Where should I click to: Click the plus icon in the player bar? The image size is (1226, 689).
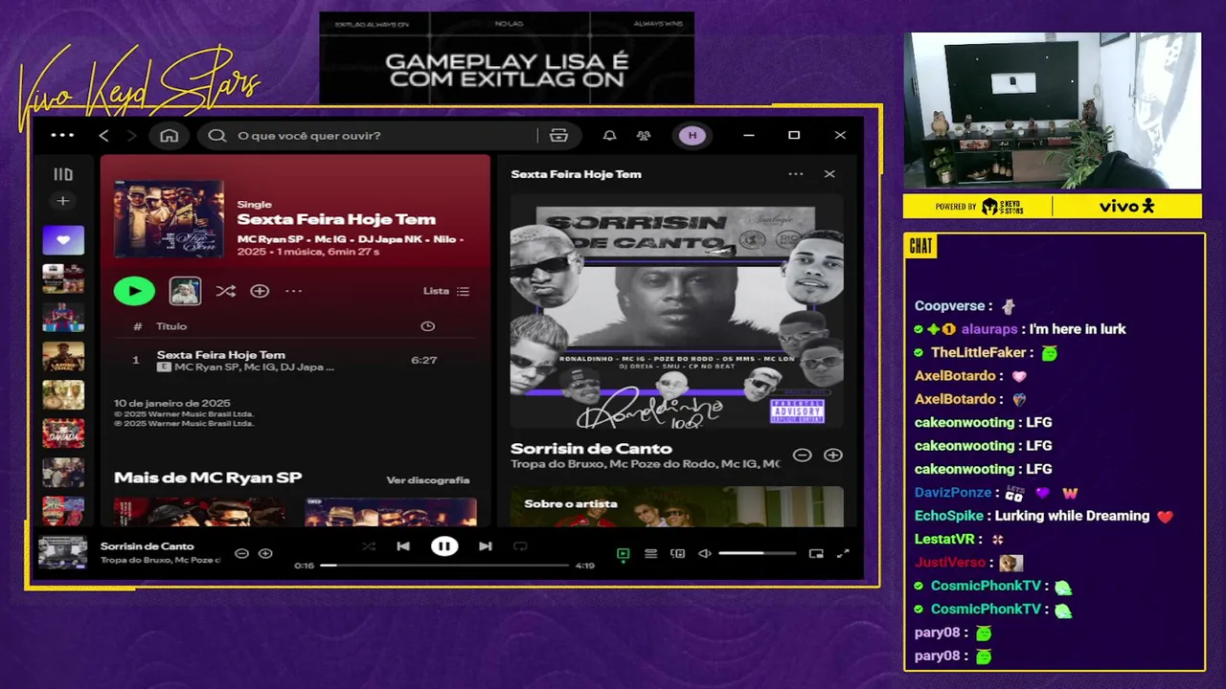265,553
